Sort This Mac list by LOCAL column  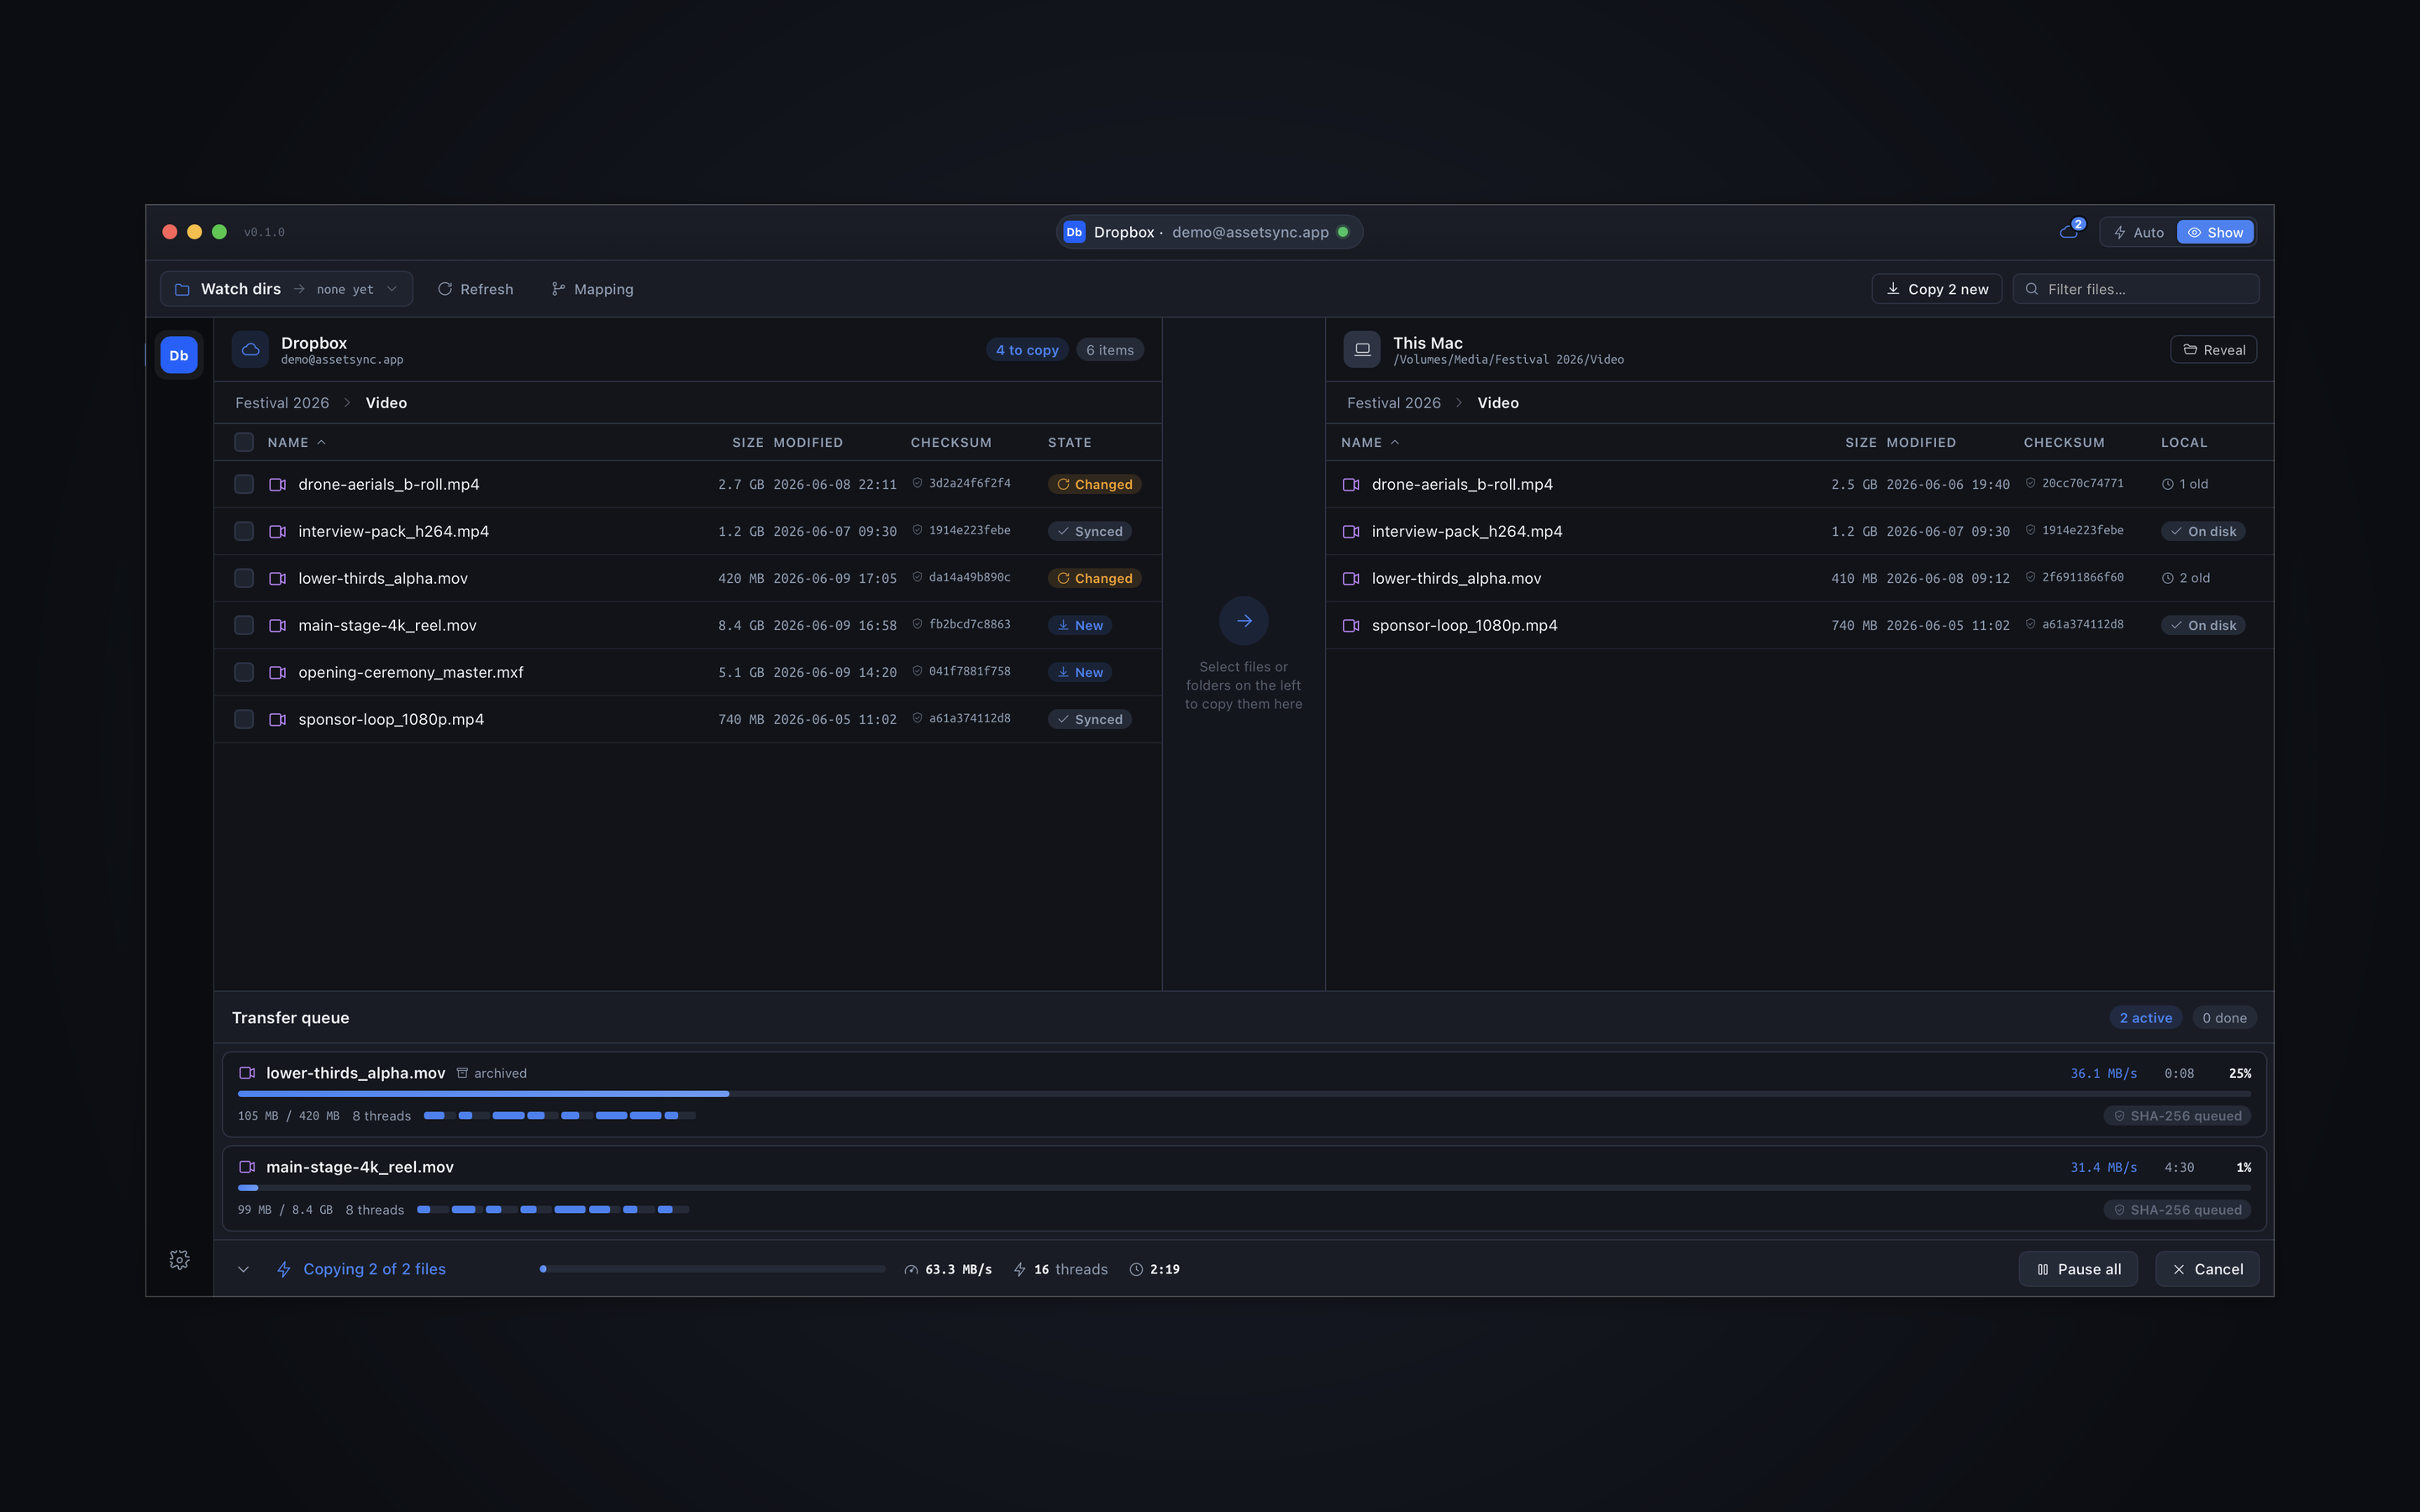2184,442
